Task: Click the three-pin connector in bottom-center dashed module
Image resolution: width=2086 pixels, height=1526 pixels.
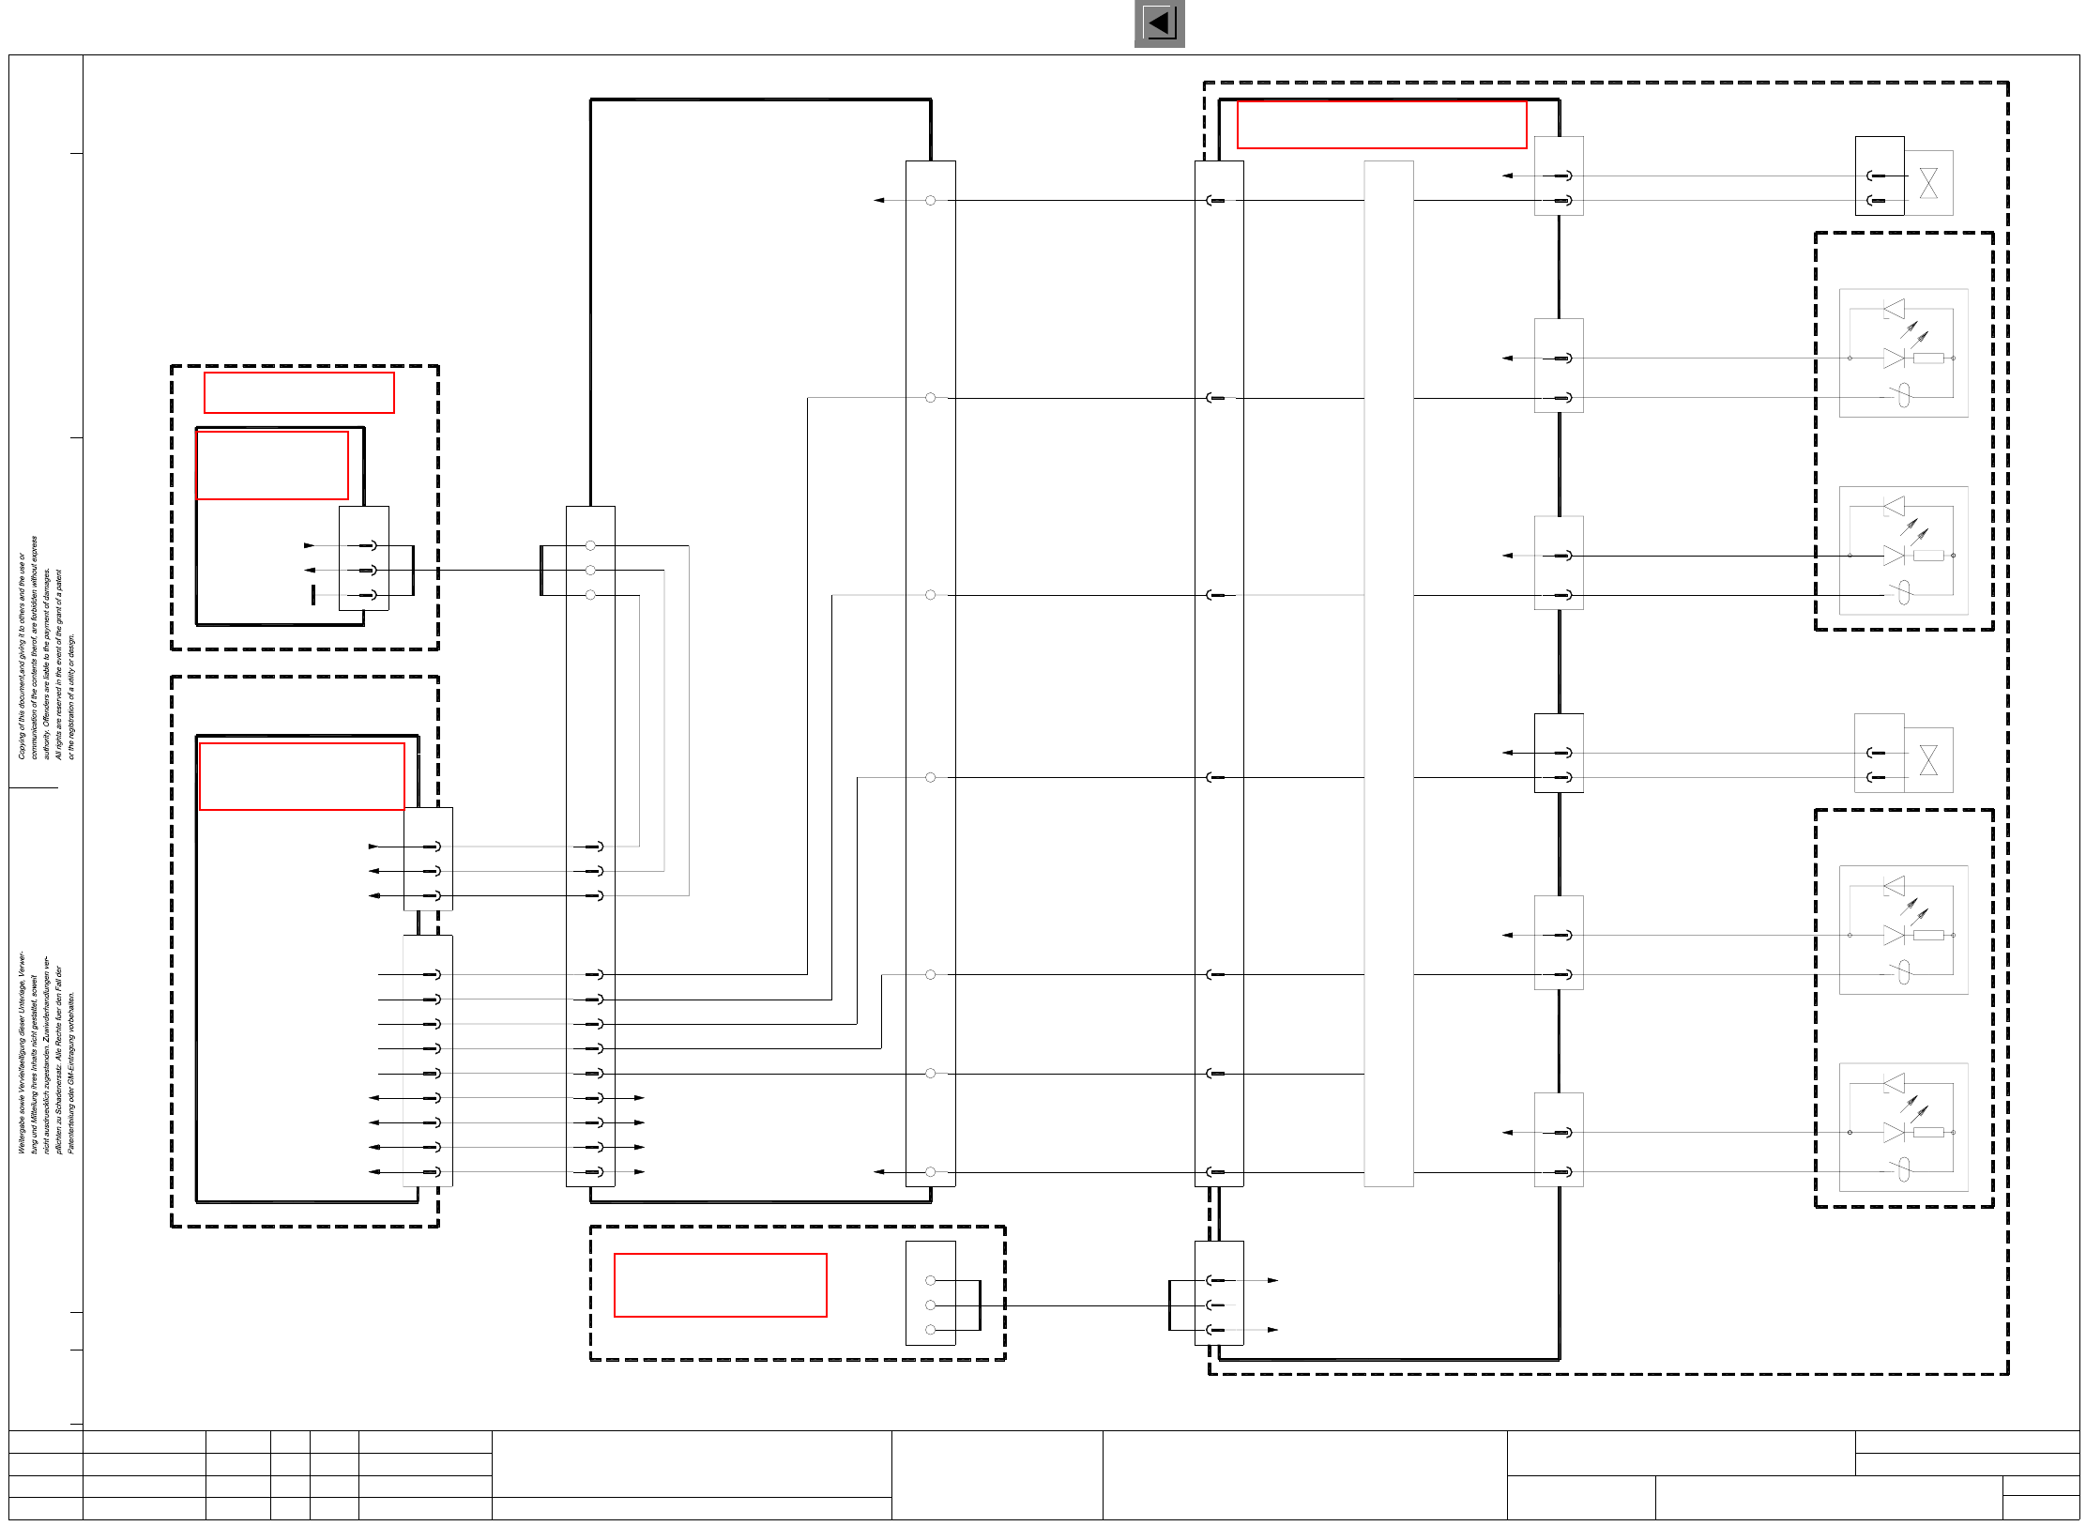Action: pyautogui.click(x=930, y=1293)
